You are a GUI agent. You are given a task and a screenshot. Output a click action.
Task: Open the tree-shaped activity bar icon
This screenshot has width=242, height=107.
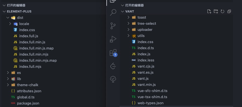[x=113, y=79]
